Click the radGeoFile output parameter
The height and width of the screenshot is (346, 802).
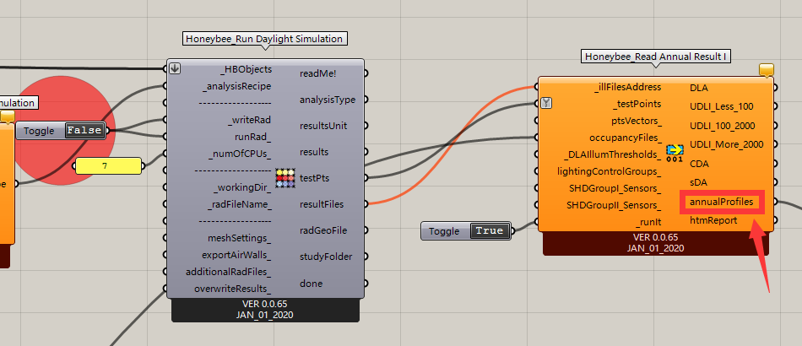click(323, 230)
